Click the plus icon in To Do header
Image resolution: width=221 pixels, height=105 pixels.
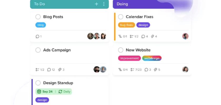click(x=97, y=4)
